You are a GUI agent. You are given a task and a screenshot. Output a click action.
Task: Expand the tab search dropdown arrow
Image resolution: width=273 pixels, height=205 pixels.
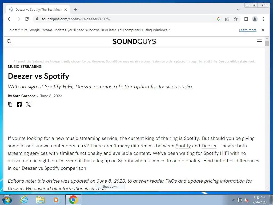[238, 10]
